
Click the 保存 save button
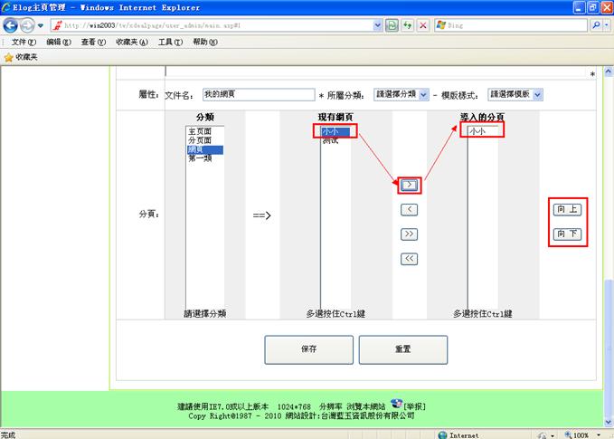click(308, 348)
